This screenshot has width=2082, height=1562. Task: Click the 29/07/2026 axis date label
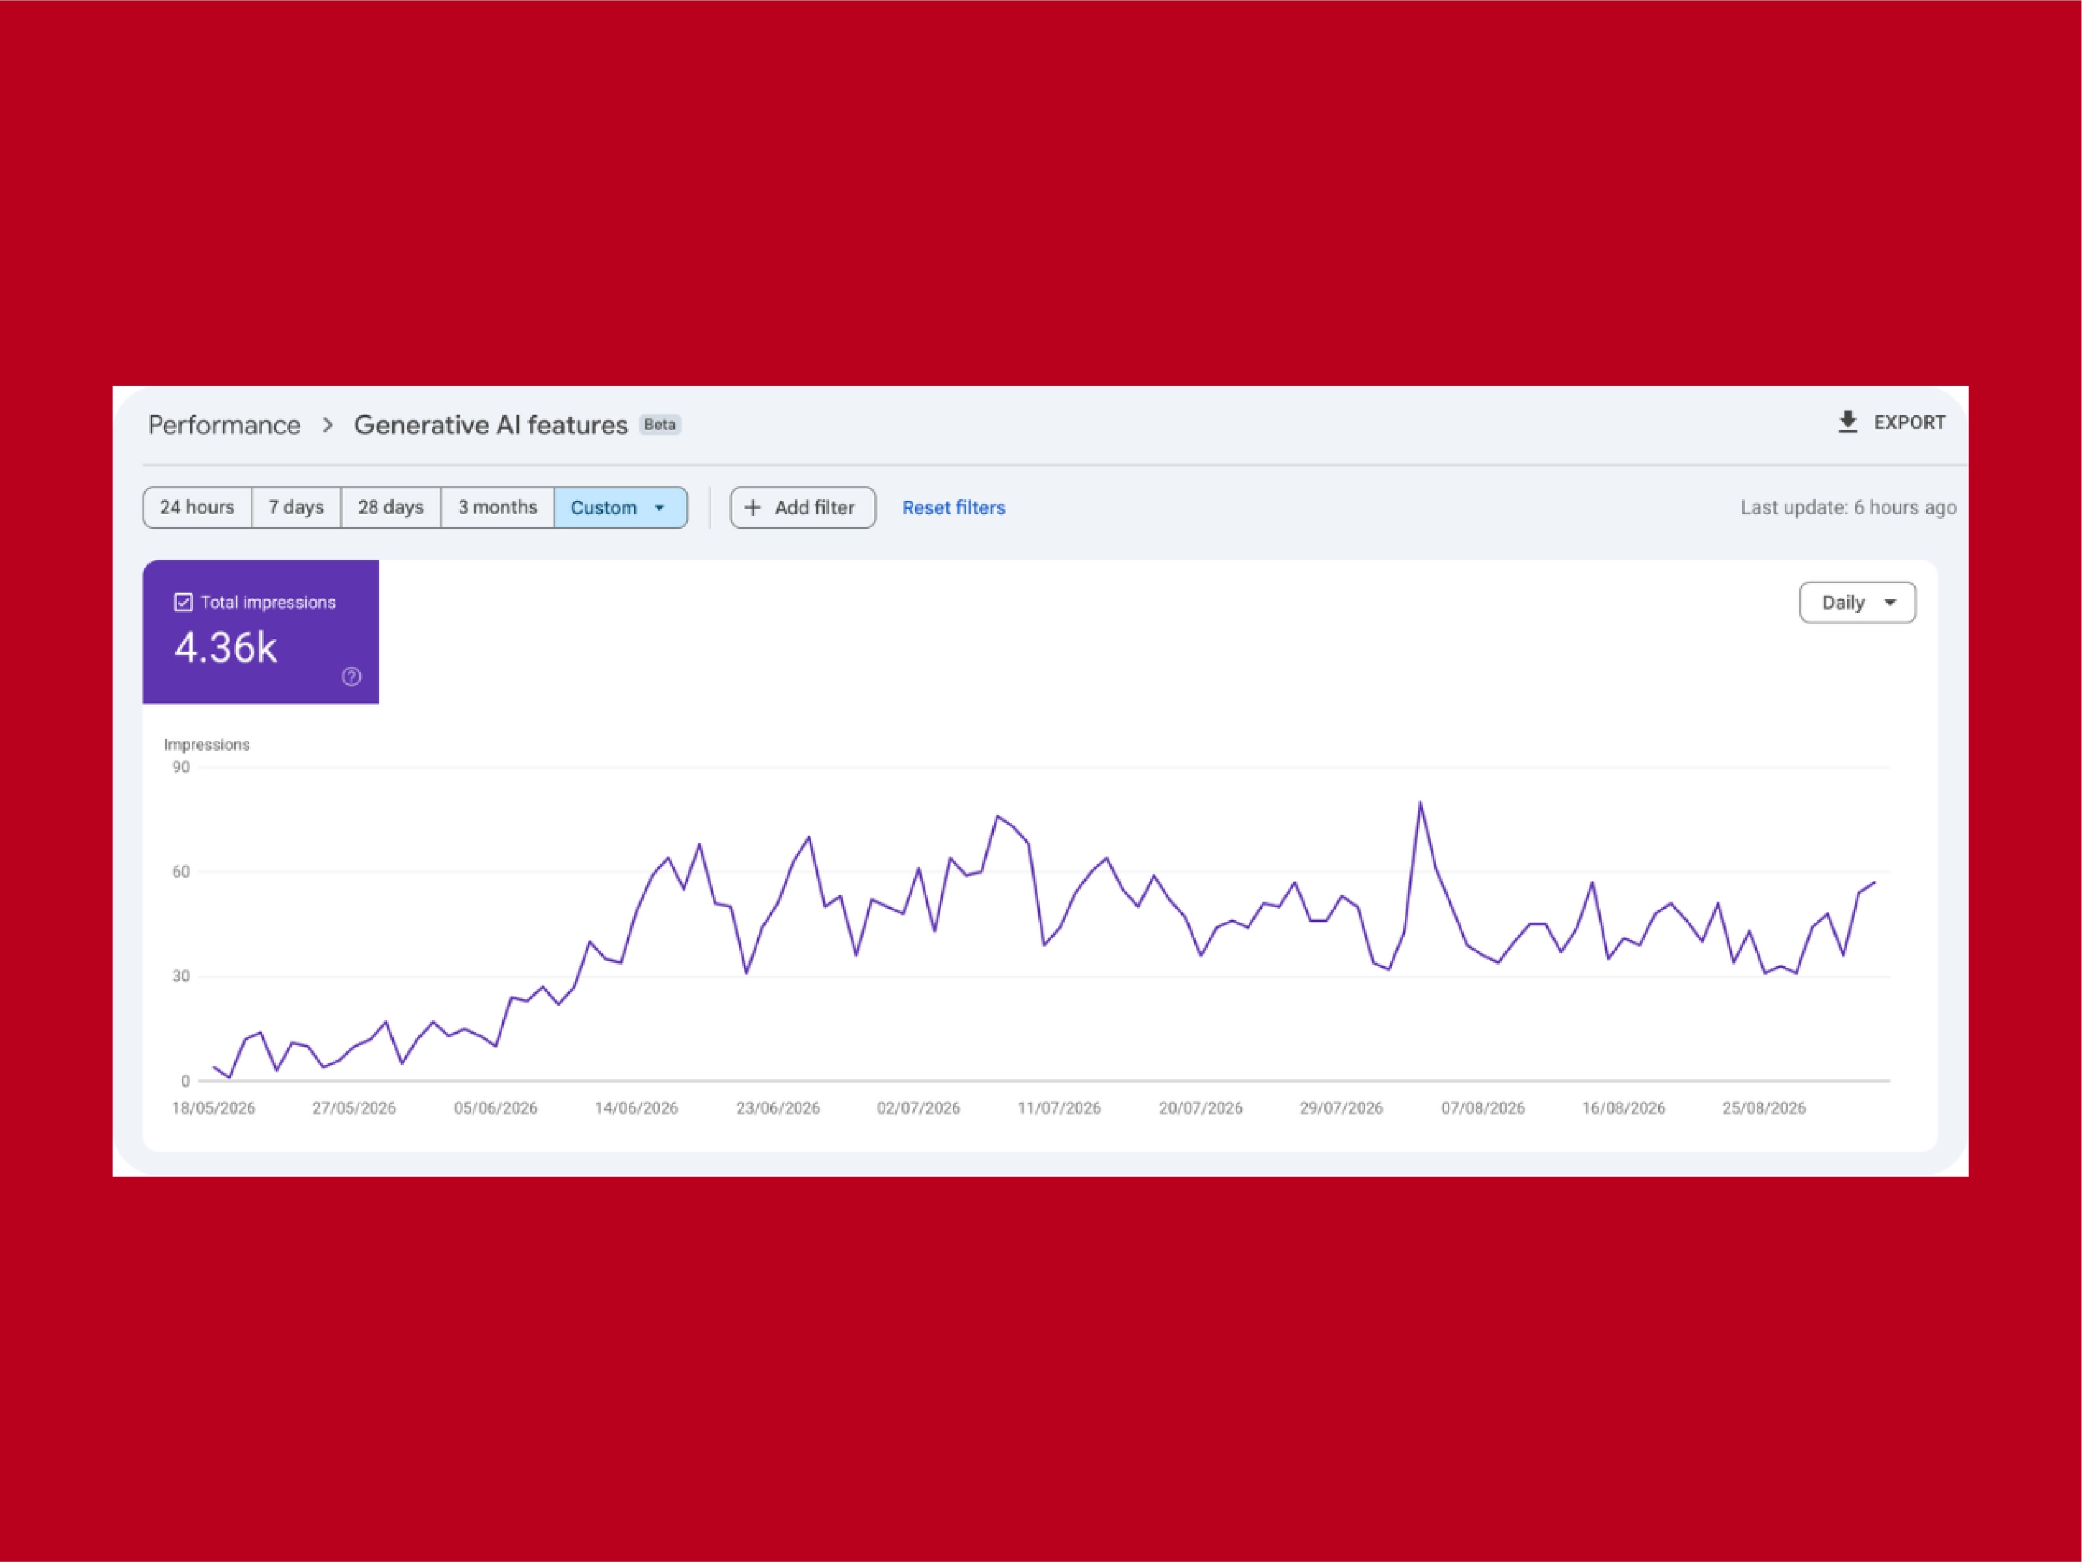click(1341, 1108)
